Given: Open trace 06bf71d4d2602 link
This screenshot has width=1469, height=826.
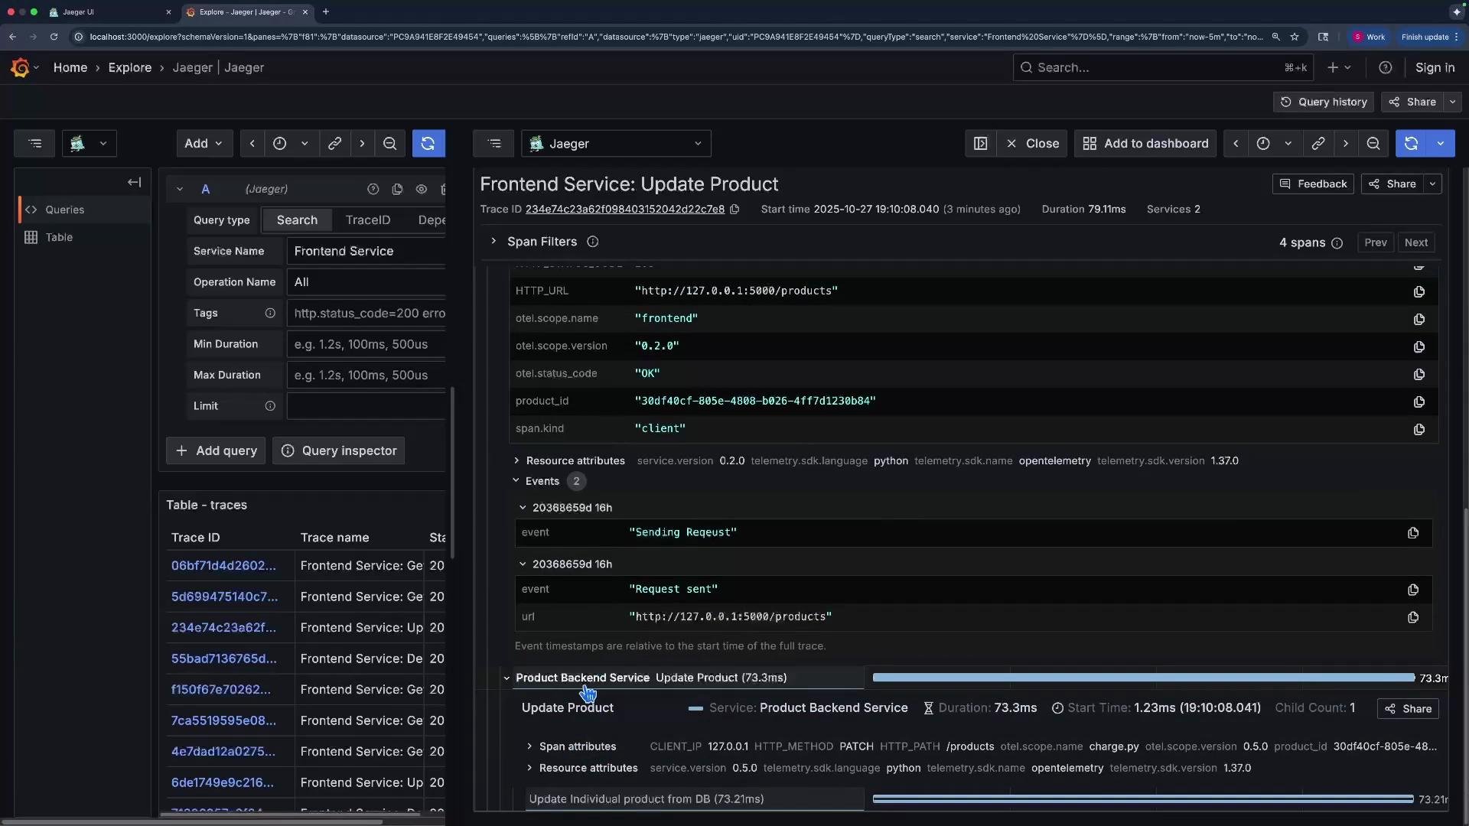Looking at the screenshot, I should [223, 566].
